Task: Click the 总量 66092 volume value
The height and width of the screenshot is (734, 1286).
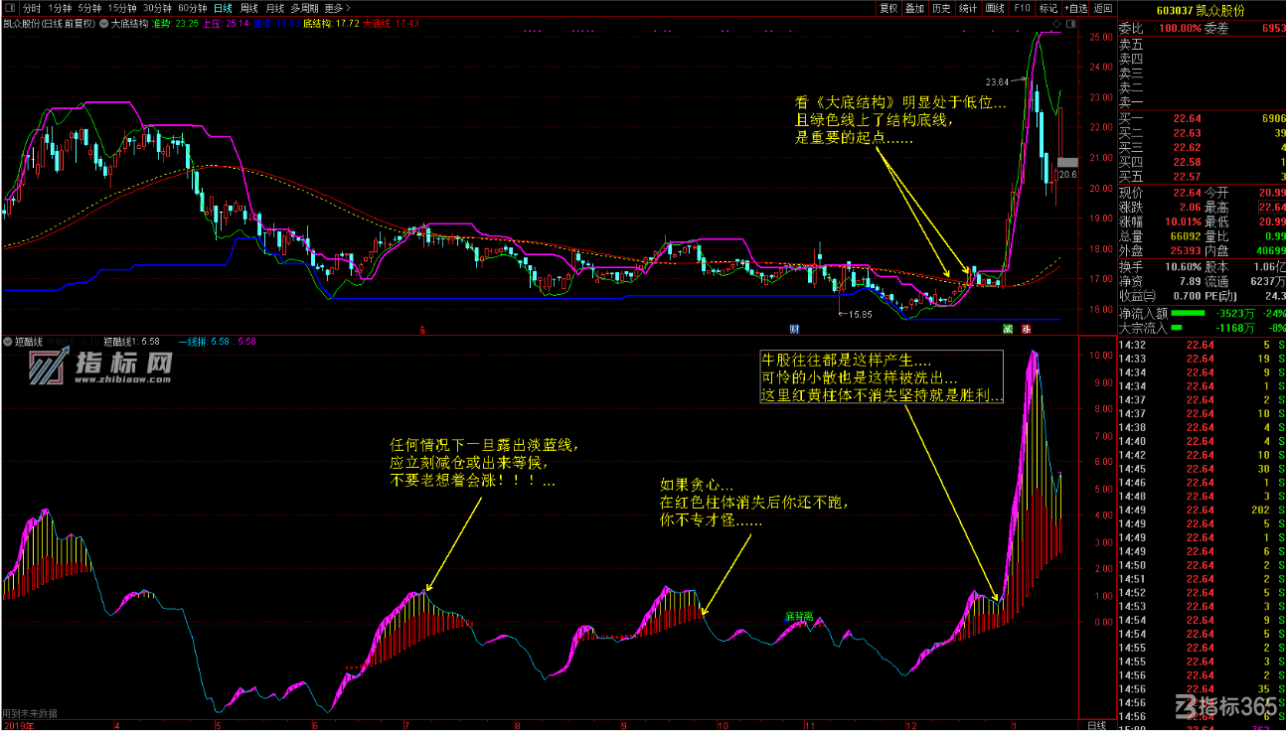Action: pos(1187,236)
